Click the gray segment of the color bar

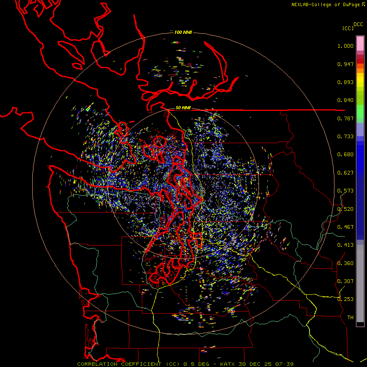(x=360, y=283)
